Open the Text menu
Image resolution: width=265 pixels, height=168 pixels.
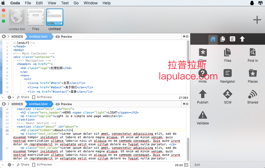[x=65, y=3]
